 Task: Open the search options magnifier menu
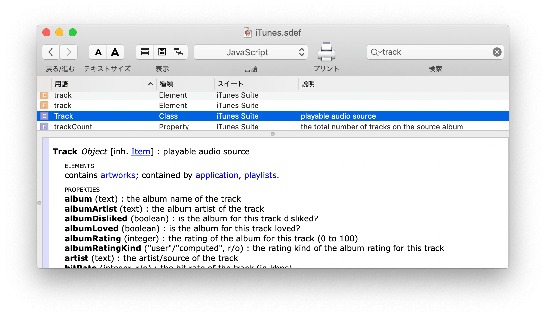click(376, 52)
